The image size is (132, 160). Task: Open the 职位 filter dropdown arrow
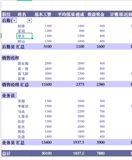click(15, 21)
